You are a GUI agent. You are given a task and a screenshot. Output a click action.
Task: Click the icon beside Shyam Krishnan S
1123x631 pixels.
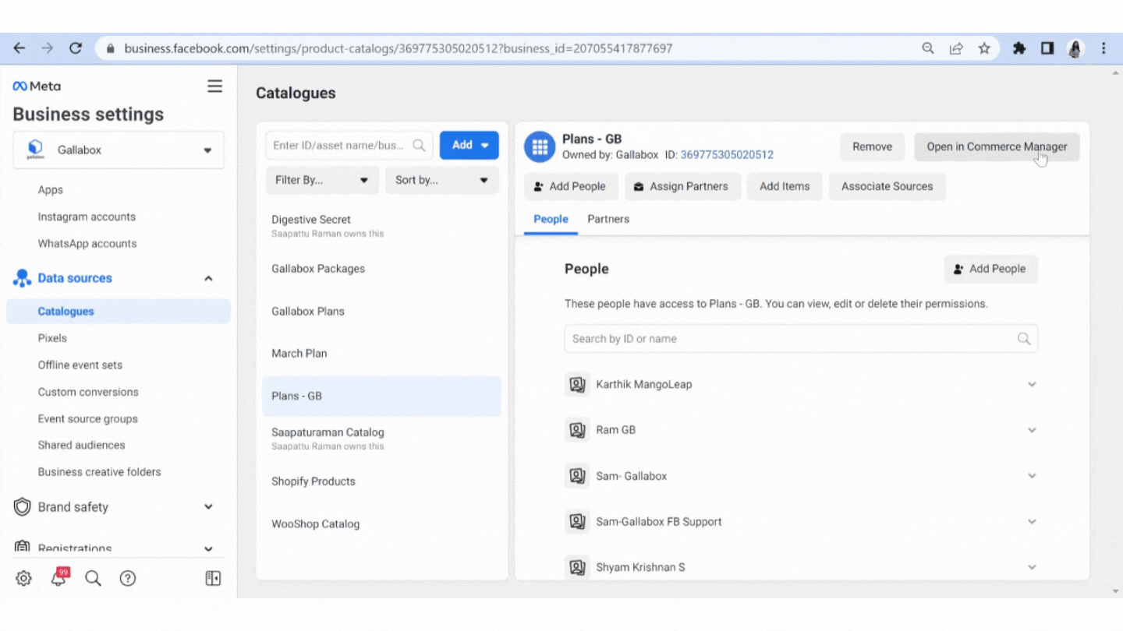(x=577, y=567)
